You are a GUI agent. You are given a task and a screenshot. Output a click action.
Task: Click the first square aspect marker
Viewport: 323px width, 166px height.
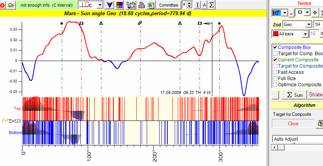coord(82,23)
